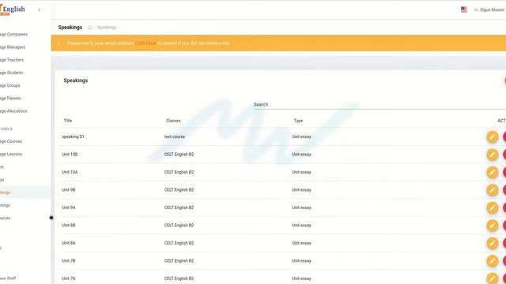Click the 'Unit 10A' title cell
Viewport: 506px width, 284px height.
(70, 172)
